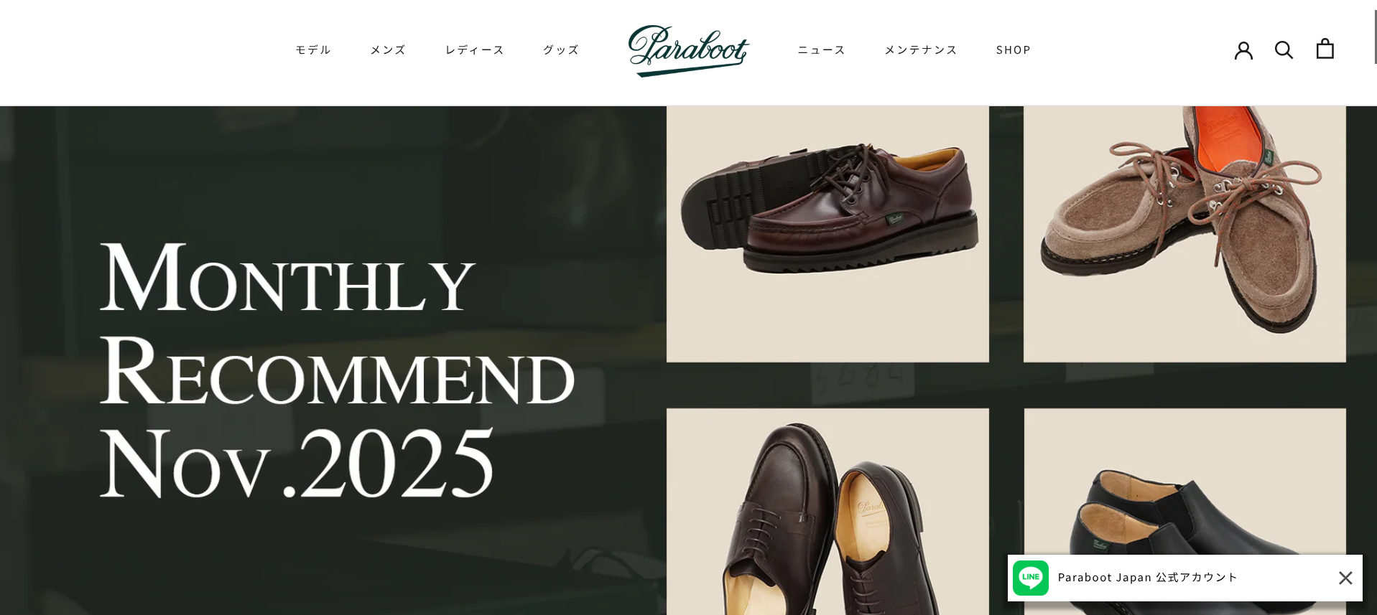Open the account profile icon
Image resolution: width=1377 pixels, height=615 pixels.
(x=1243, y=50)
